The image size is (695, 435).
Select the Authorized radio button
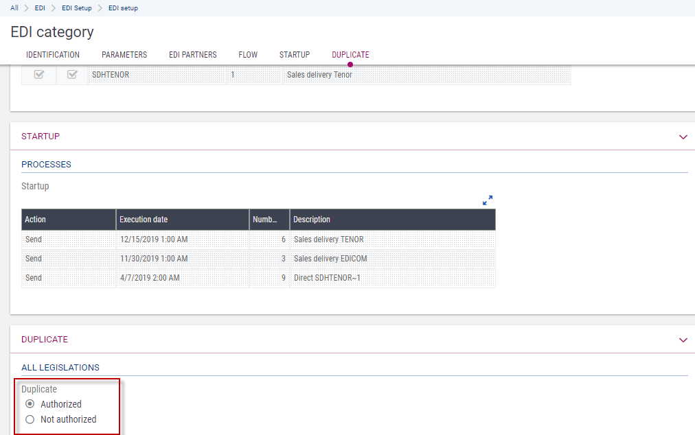click(30, 404)
